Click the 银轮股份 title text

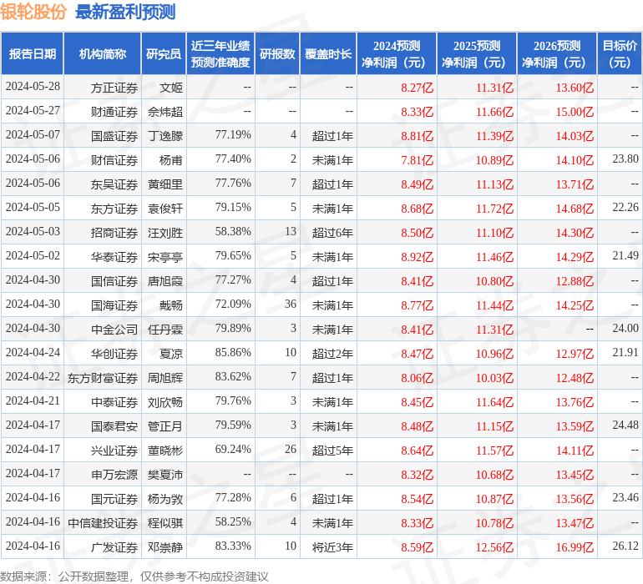click(x=33, y=12)
